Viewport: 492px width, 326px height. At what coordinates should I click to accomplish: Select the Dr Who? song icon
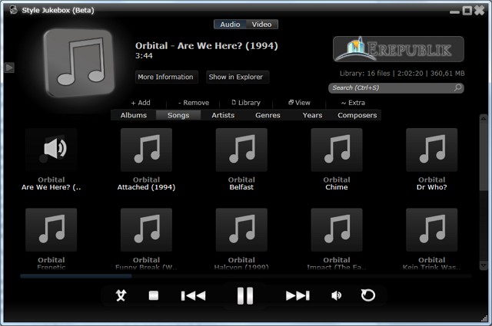(432, 150)
